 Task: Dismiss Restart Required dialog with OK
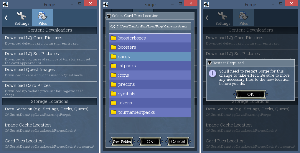250,94
